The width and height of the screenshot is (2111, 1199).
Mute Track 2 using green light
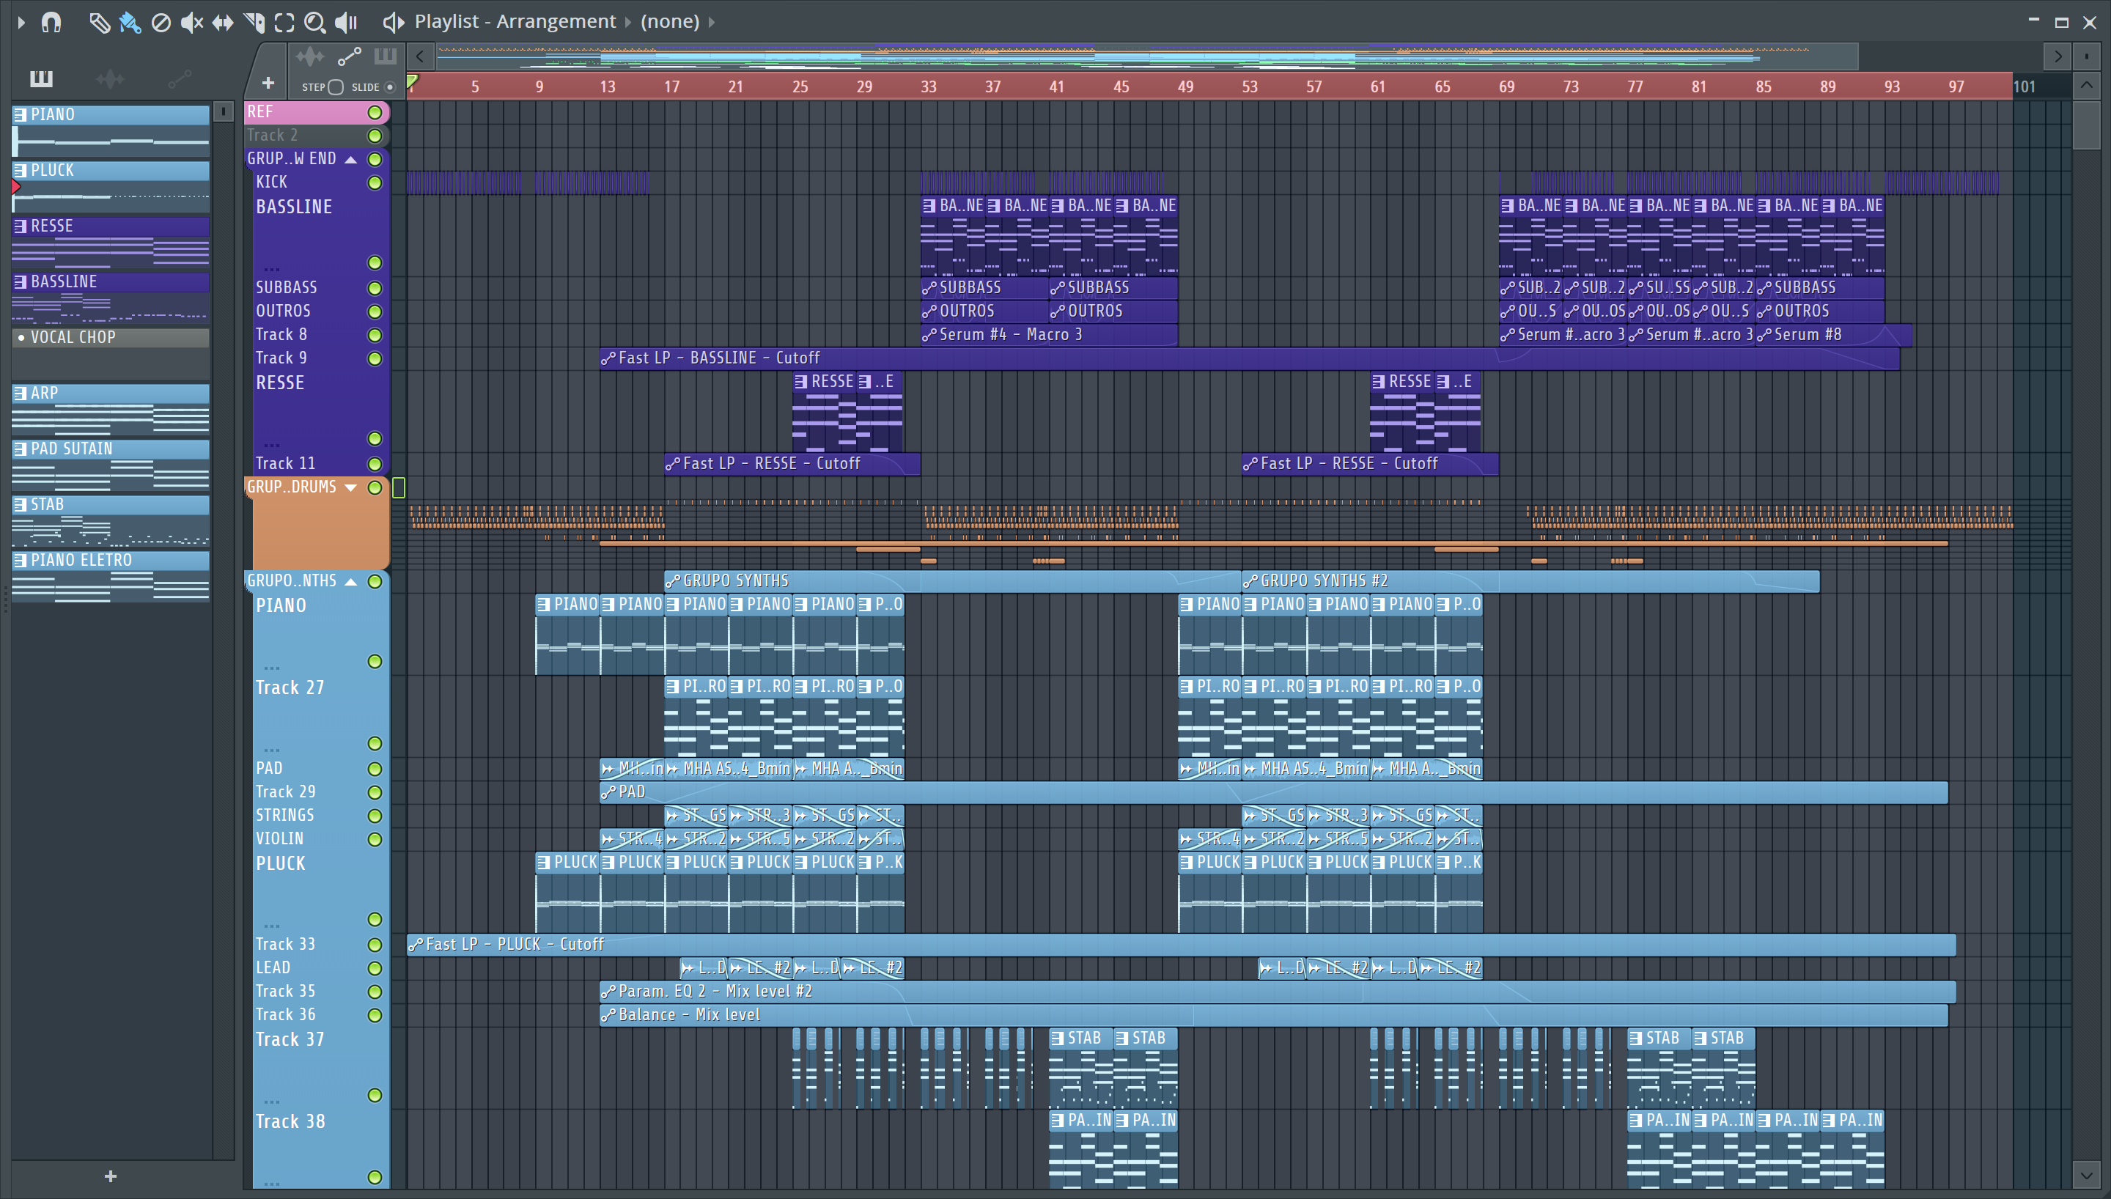375,136
